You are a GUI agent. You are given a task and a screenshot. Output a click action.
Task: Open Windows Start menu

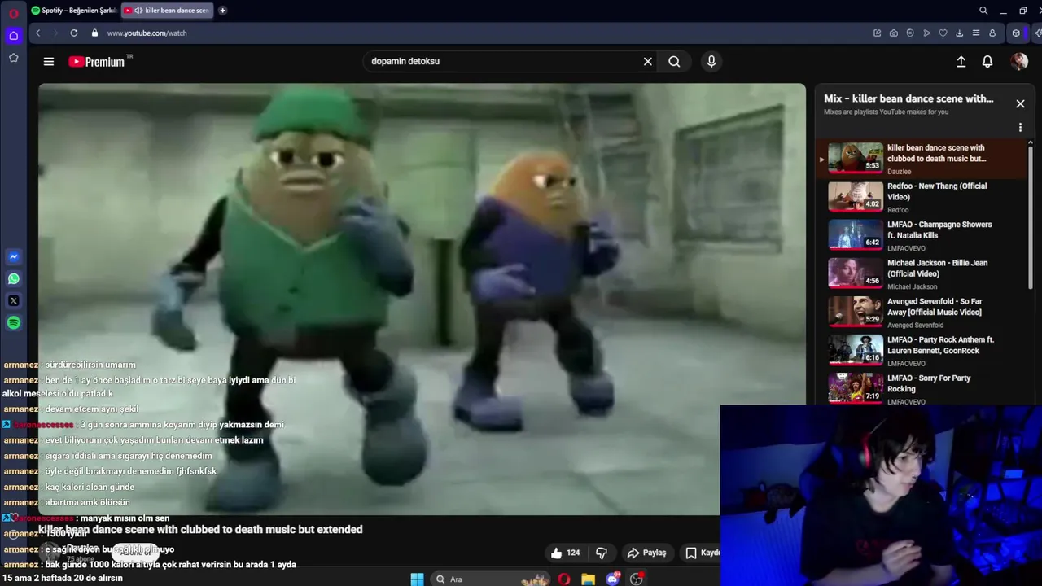[x=417, y=579]
